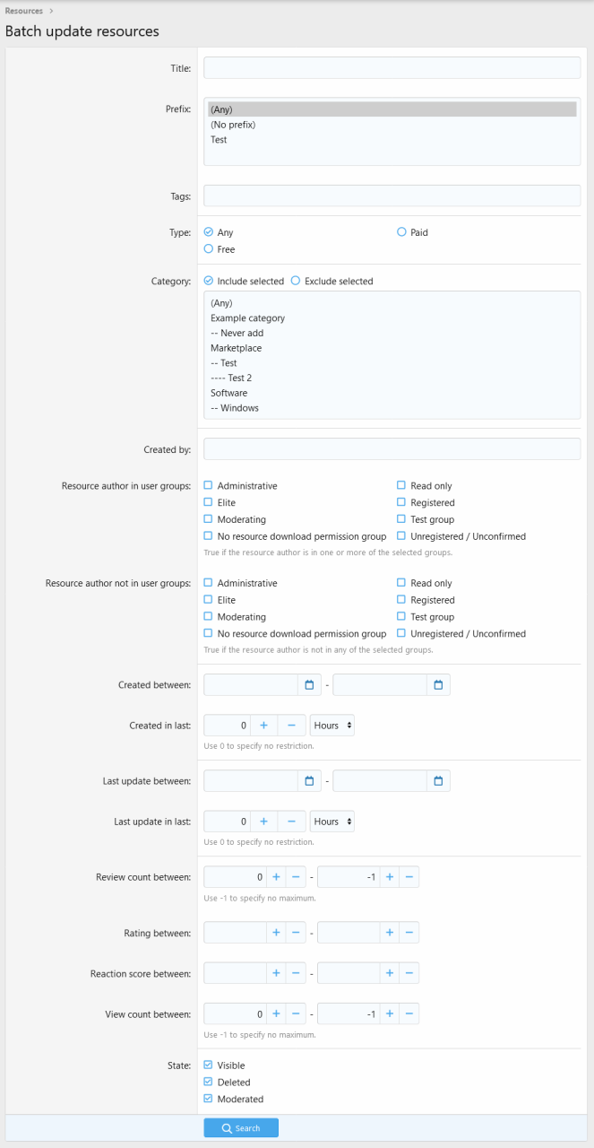
Task: Open the Created in last Hours dropdown
Action: pos(331,725)
